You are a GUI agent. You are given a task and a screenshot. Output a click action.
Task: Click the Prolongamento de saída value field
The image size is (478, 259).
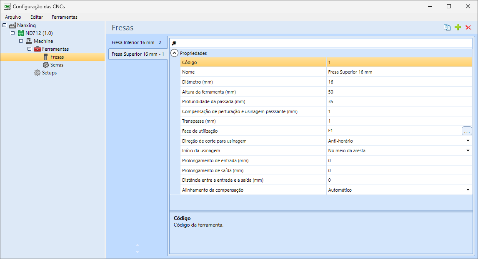pyautogui.click(x=399, y=170)
